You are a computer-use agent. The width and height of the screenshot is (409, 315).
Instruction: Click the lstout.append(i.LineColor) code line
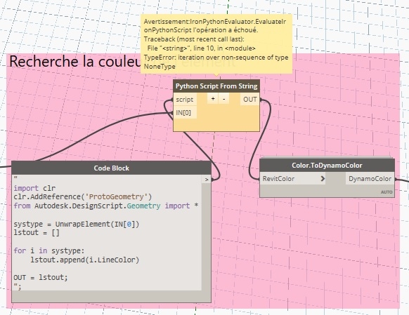(85, 260)
